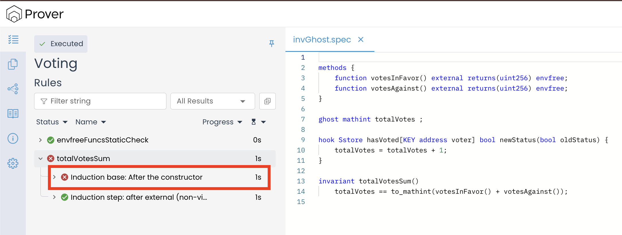Viewport: 622px width, 235px height.
Task: Open the files copy sidebar icon
Action: pyautogui.click(x=13, y=64)
